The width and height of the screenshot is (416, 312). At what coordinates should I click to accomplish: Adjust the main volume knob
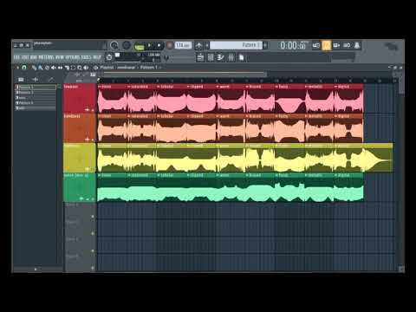pyautogui.click(x=114, y=45)
